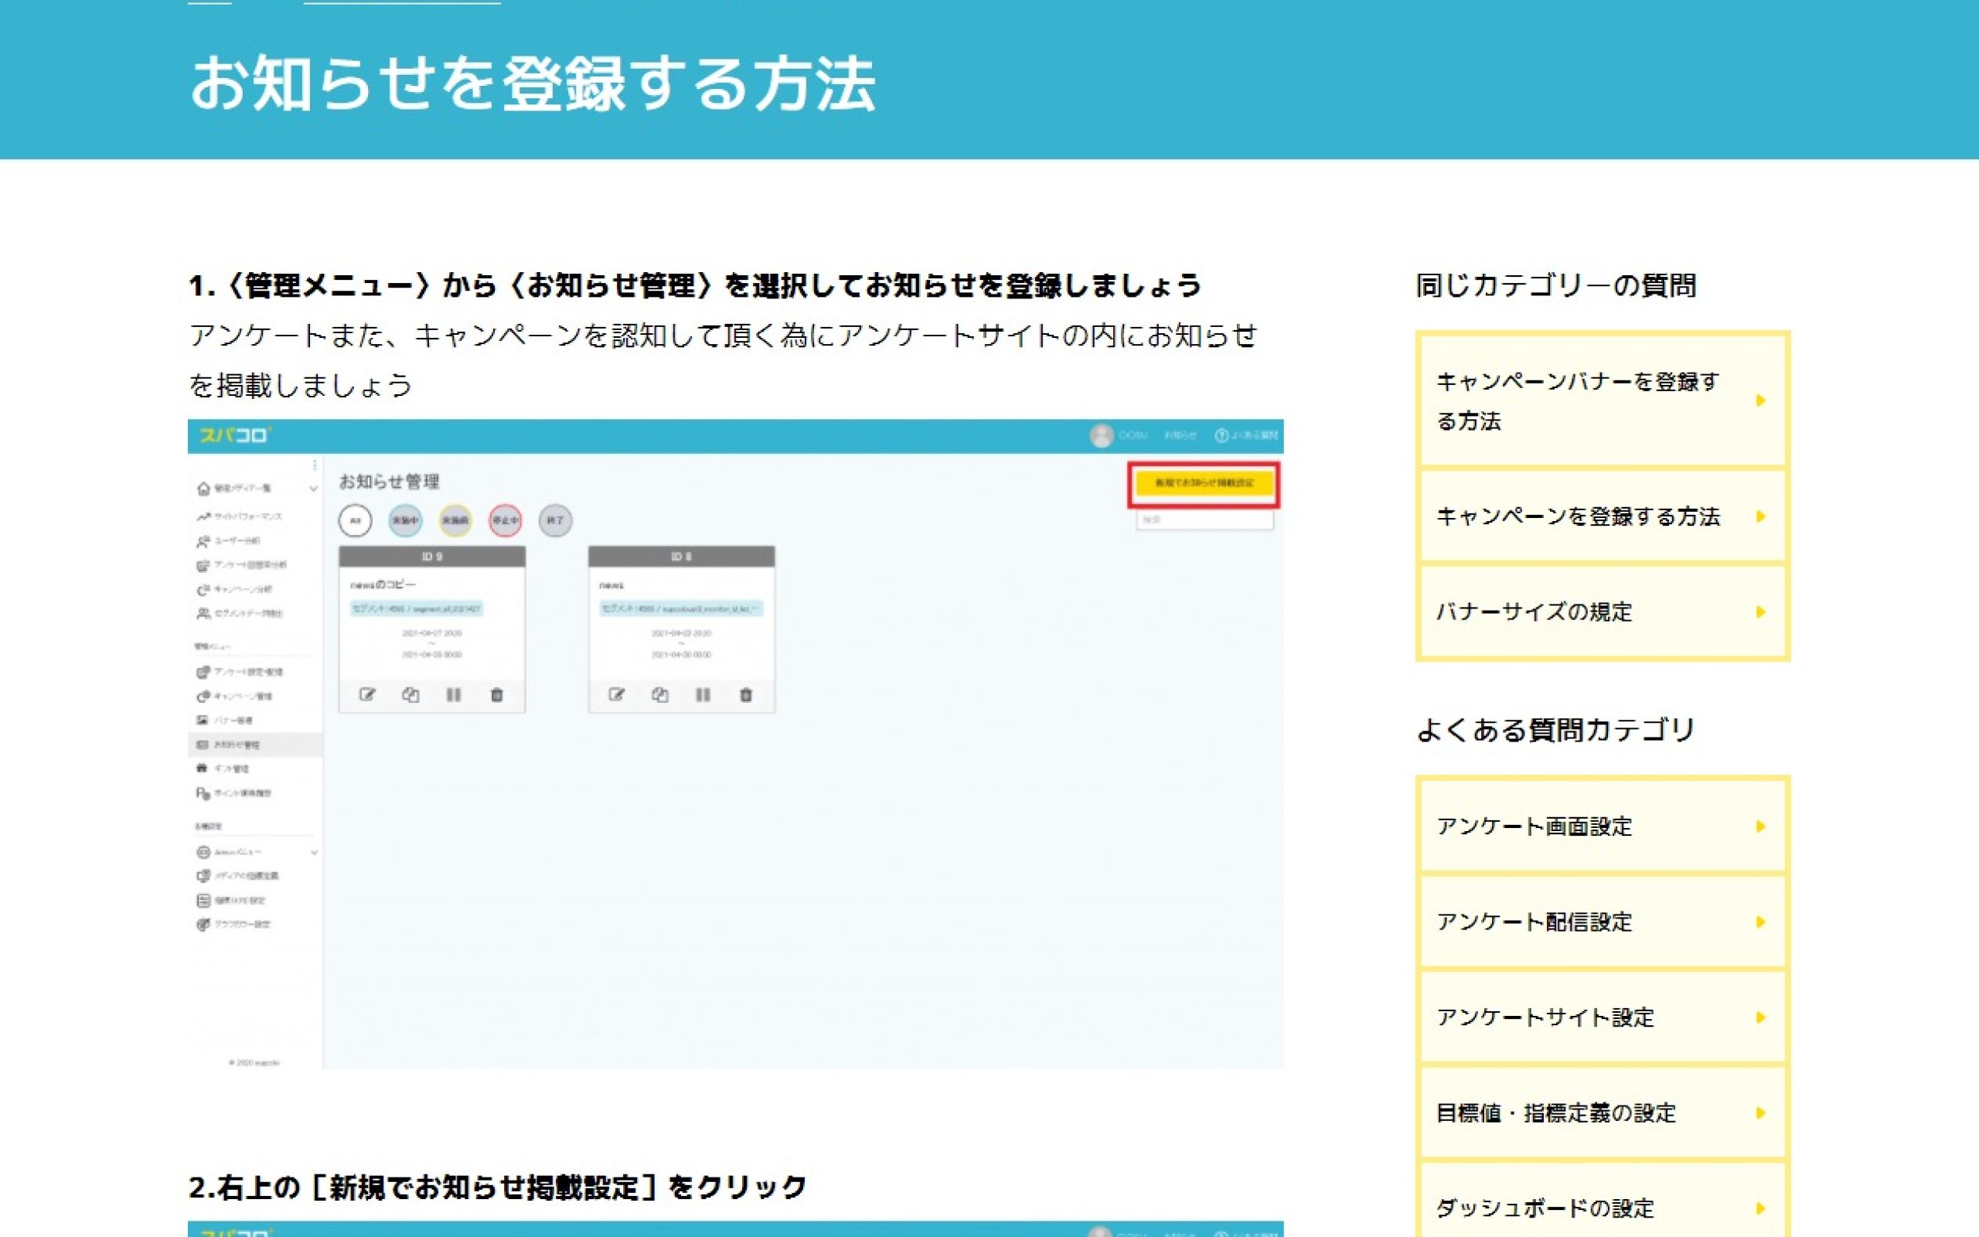Expand the 管理メディア一覧 sidebar chevron
The height and width of the screenshot is (1237, 1979).
click(313, 489)
